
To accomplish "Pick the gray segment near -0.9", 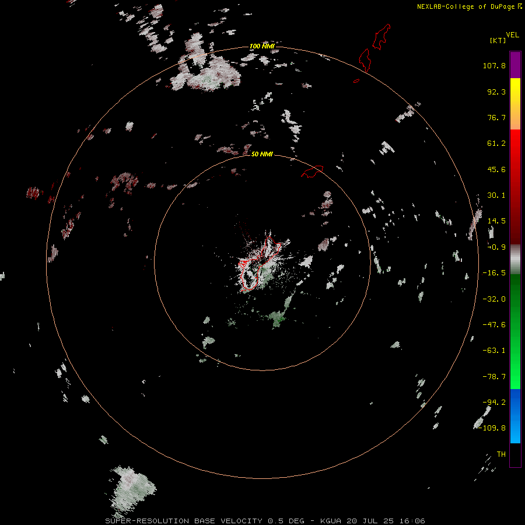I will 515,260.
